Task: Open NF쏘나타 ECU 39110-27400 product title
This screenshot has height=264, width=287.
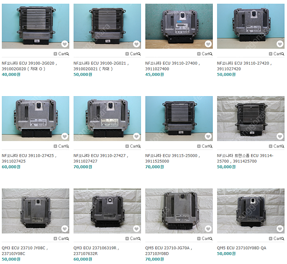Action: click(x=173, y=66)
